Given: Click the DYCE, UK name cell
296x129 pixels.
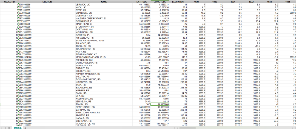Looking at the screenshot, I should click(104, 10).
